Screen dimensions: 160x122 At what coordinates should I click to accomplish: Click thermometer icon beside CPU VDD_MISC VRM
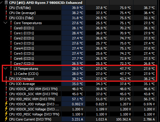click(6, 99)
